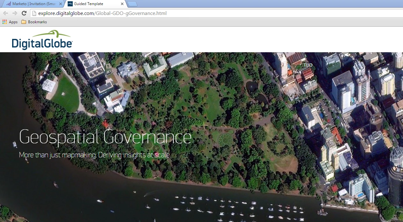
Task: Click the Marketo tab favicon
Action: [x=9, y=4]
